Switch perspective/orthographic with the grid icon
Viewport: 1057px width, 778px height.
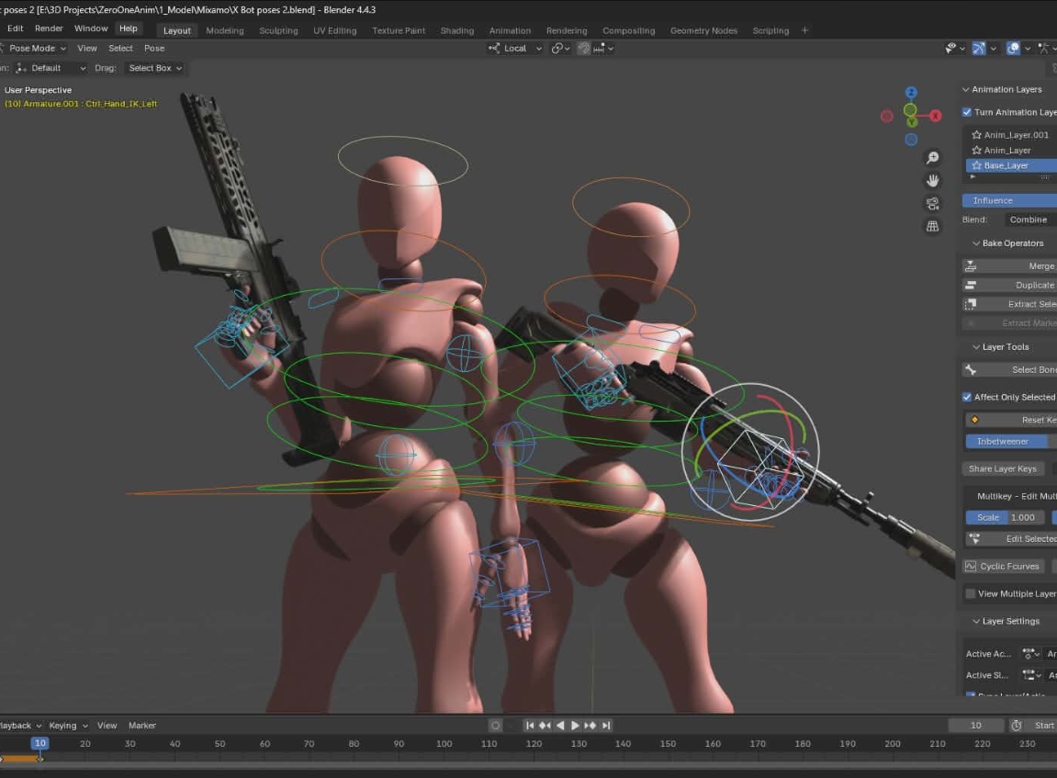tap(933, 227)
